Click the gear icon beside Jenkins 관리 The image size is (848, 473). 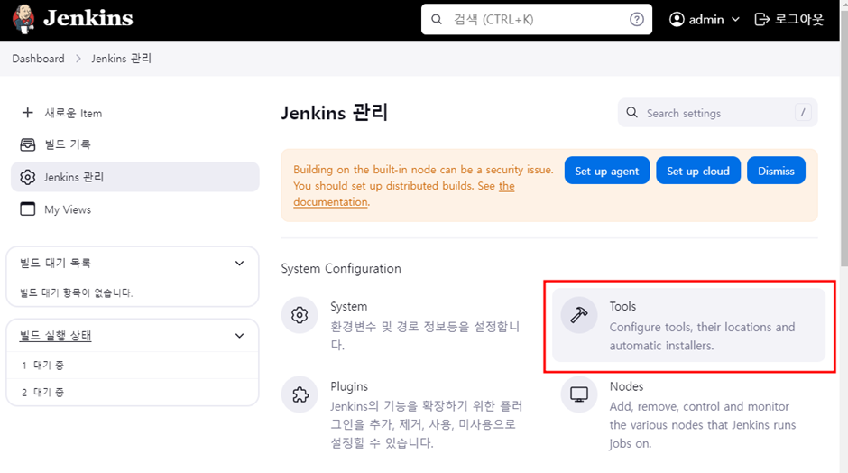[28, 177]
